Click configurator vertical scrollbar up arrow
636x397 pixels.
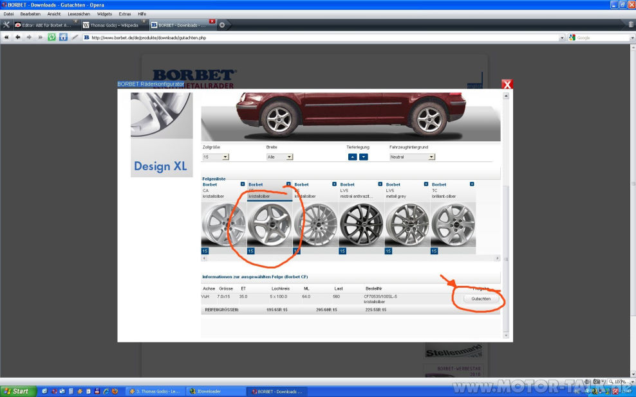[506, 96]
